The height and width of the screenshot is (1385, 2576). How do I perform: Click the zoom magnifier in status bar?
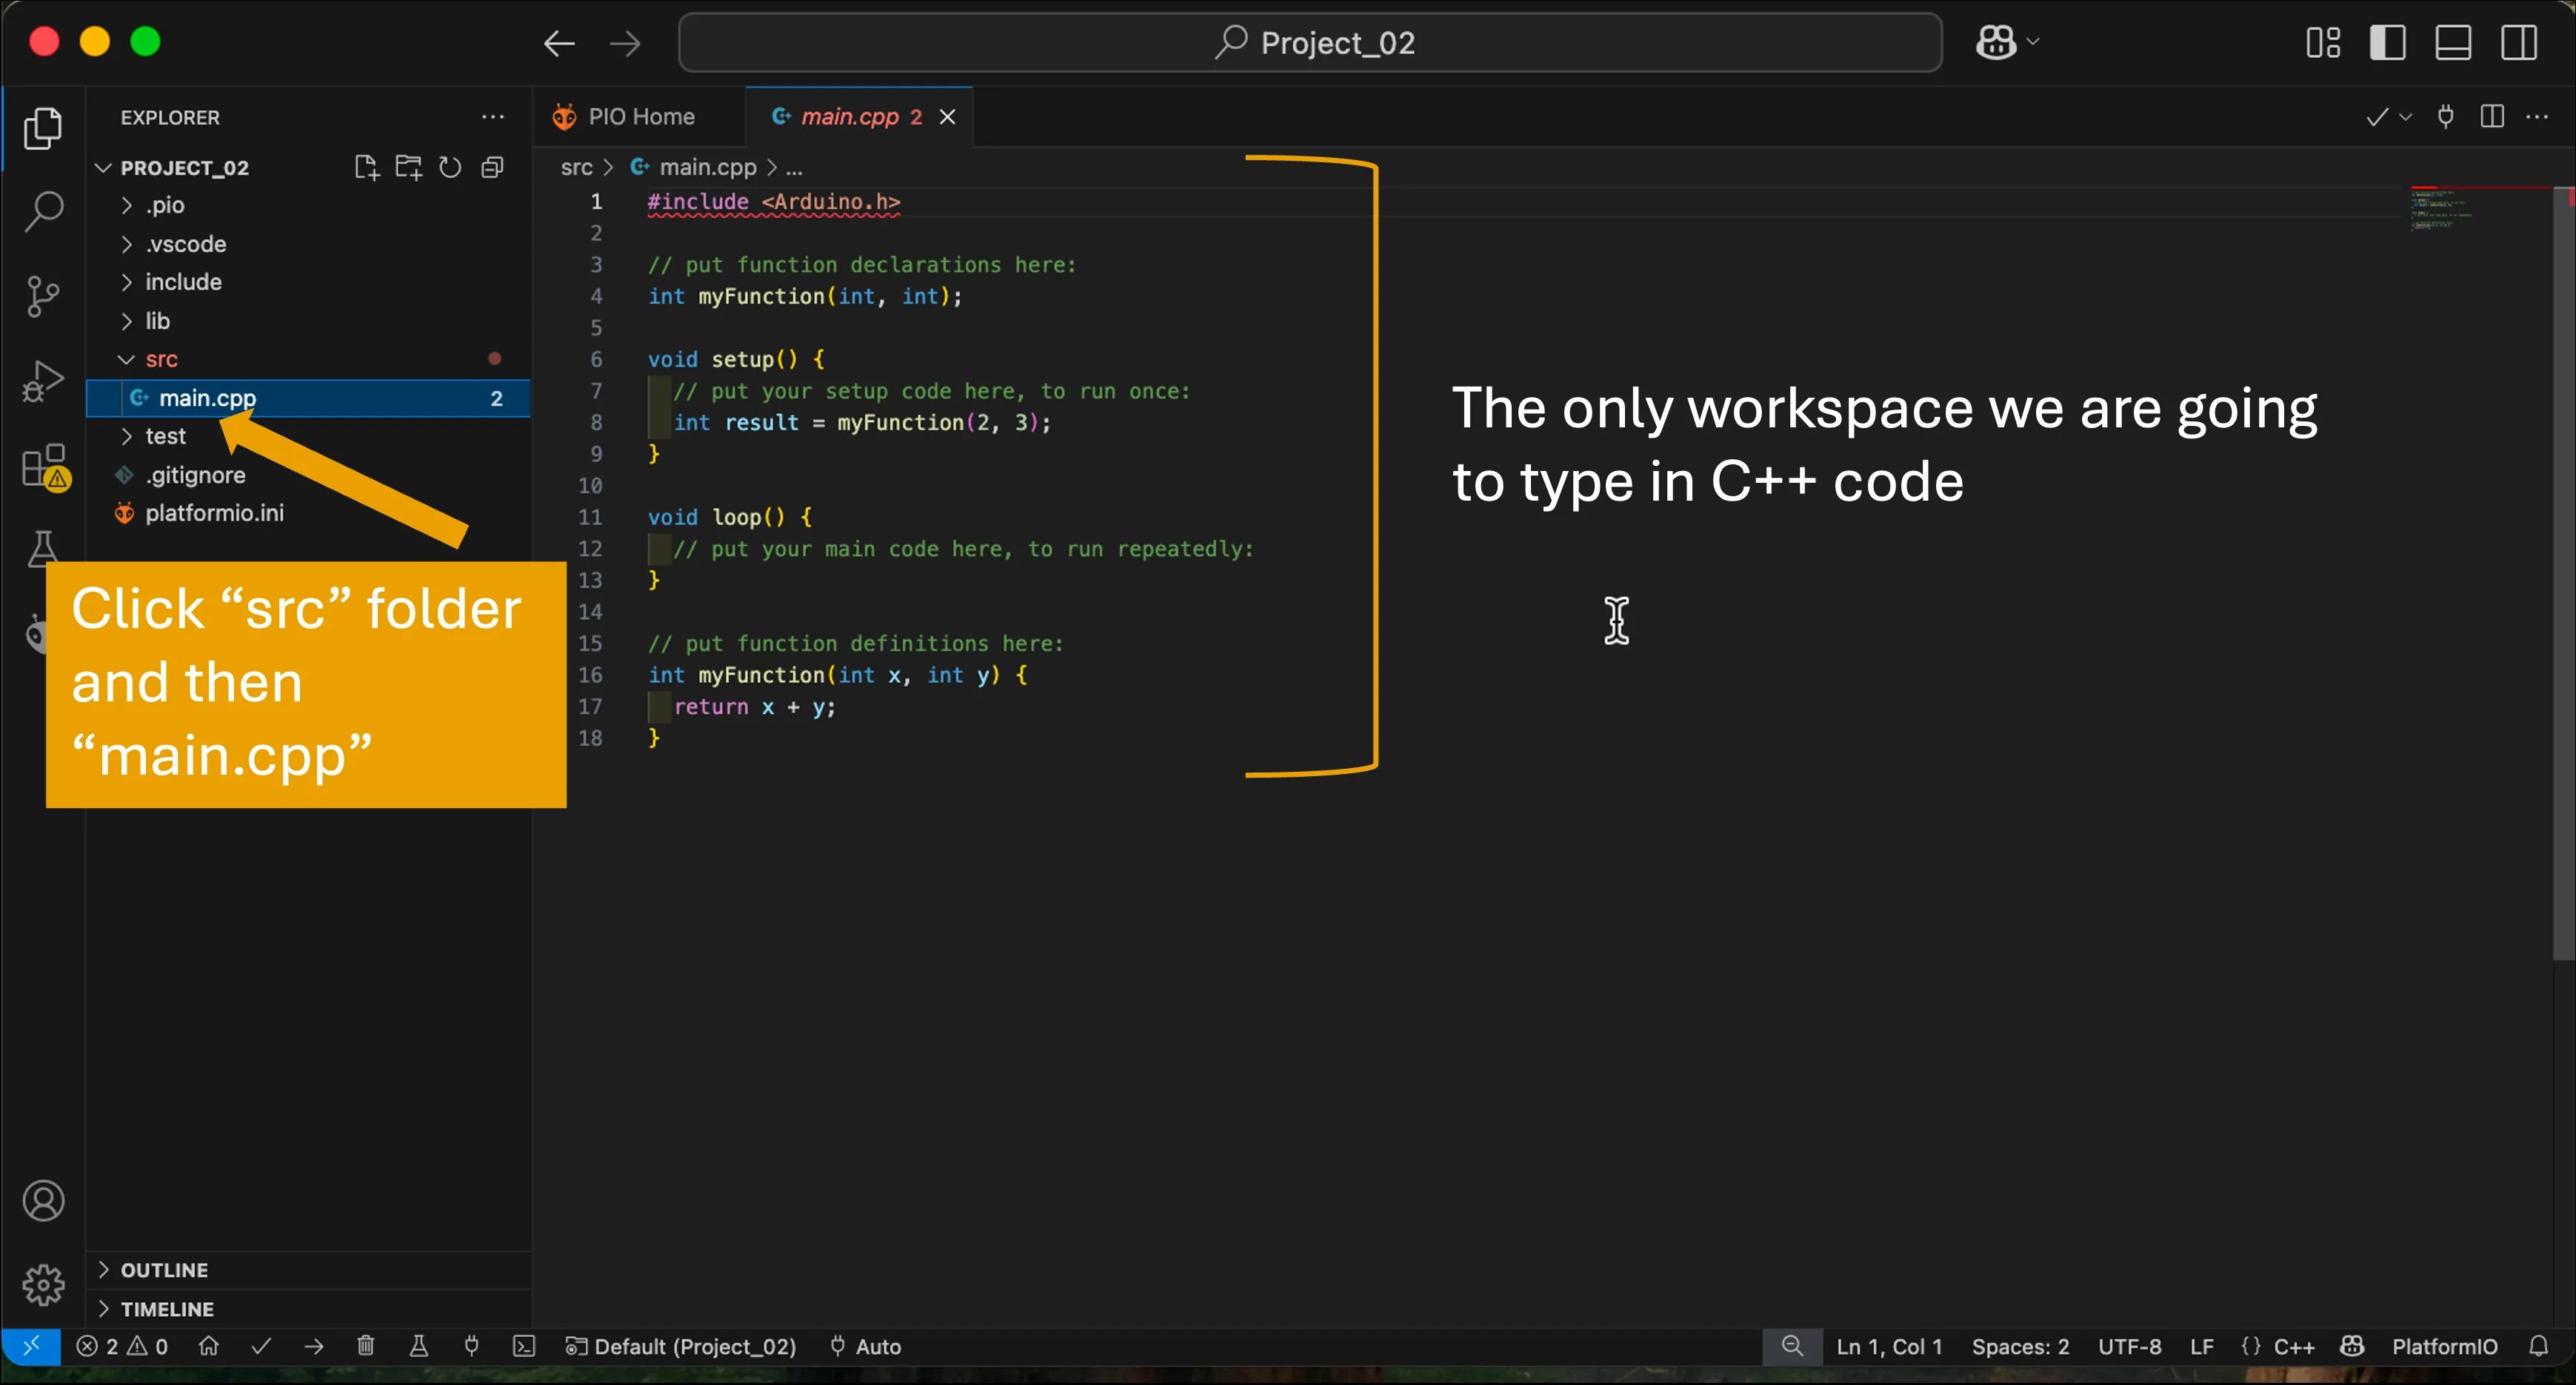pos(1792,1346)
